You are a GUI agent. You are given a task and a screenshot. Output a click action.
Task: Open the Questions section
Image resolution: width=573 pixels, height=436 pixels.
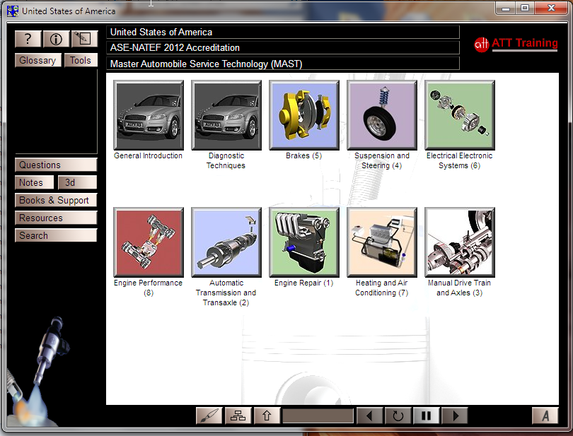coord(56,165)
